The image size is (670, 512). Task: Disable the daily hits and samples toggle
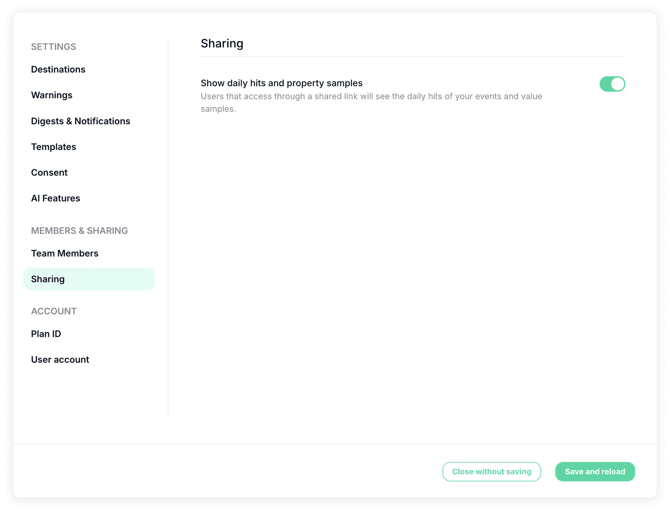[x=612, y=84]
